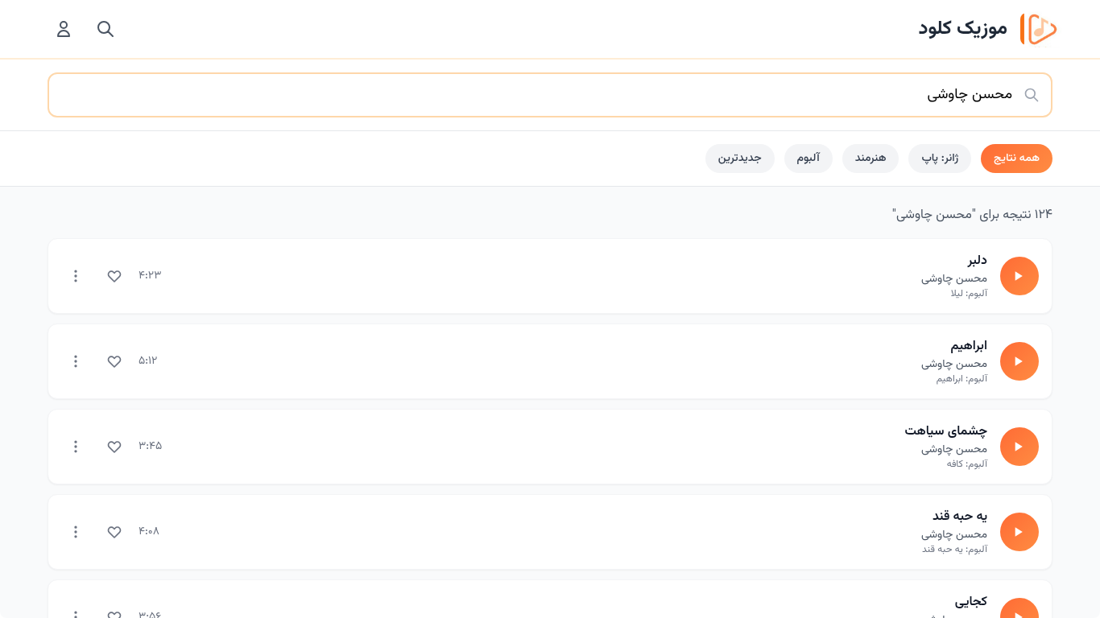This screenshot has height=618, width=1100.
Task: Like the song دلبر with heart icon
Action: (x=114, y=276)
